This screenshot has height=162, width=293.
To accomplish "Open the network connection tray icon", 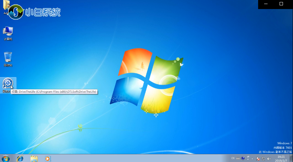I will tap(263, 159).
